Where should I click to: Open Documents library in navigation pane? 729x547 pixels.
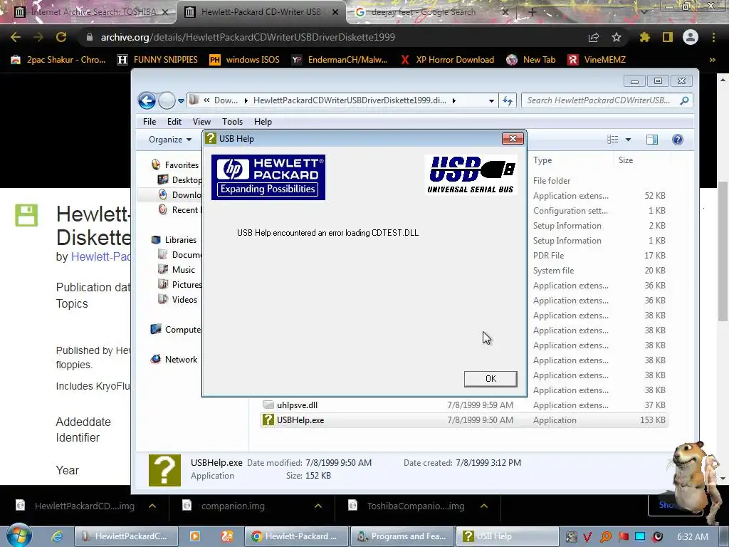179,254
